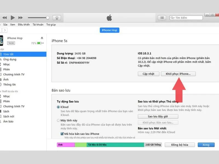The width and height of the screenshot is (219, 164).
Task: Click the Apple logo display
Action: click(x=109, y=18)
